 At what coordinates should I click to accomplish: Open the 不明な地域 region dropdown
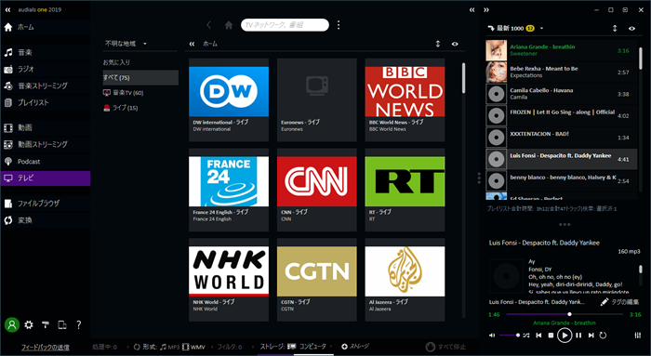126,44
